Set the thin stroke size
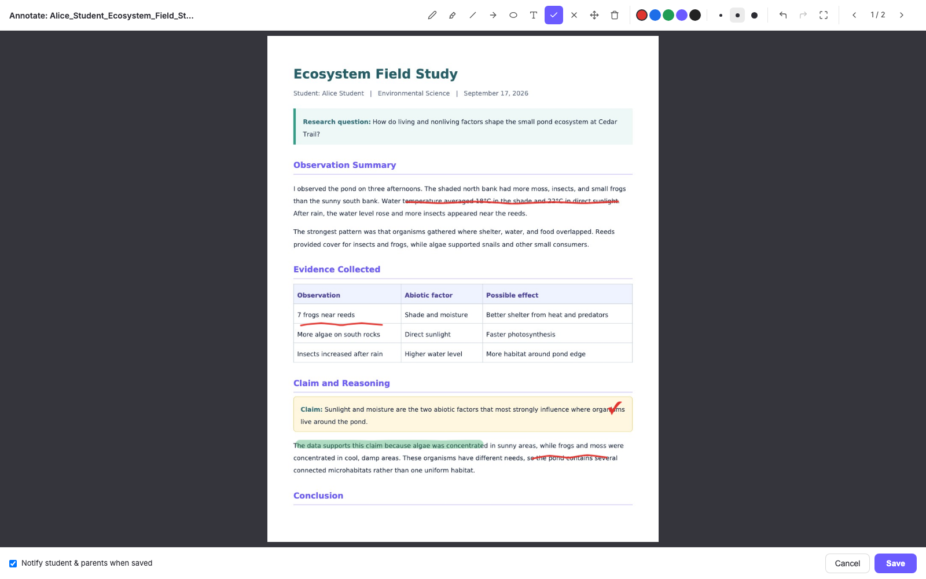The width and height of the screenshot is (926, 579). point(721,15)
